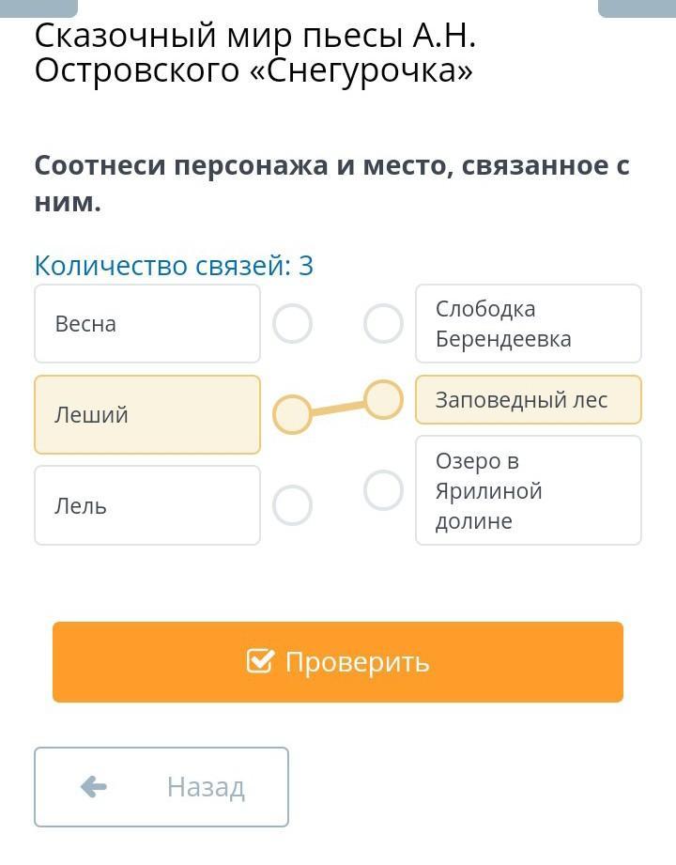Pick the Слободка Берендеевка place card

[528, 324]
